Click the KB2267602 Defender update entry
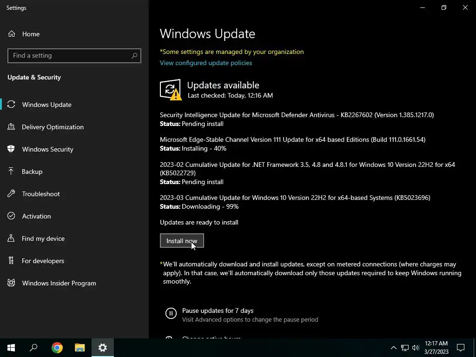The height and width of the screenshot is (357, 476). 297,115
